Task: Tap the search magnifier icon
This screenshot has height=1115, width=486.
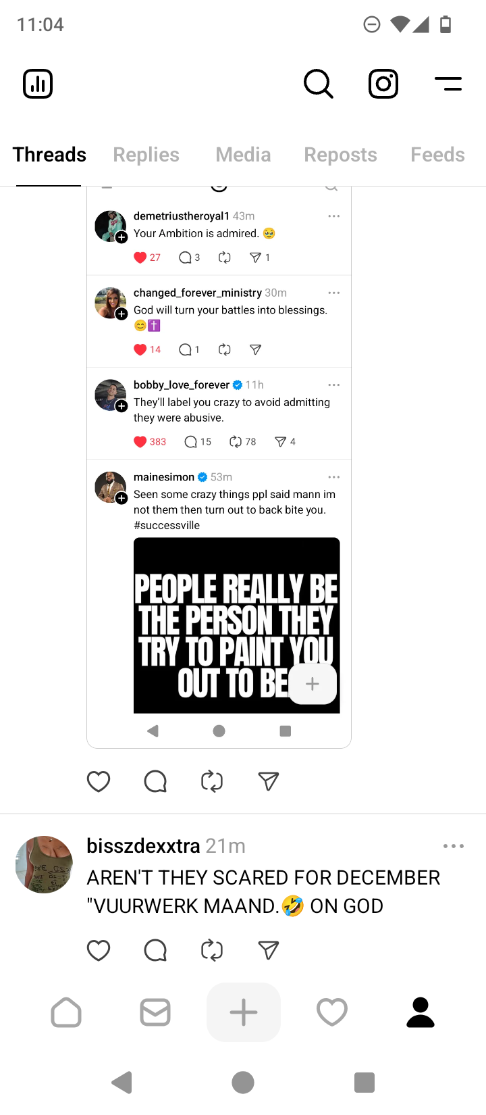Action: (x=318, y=84)
